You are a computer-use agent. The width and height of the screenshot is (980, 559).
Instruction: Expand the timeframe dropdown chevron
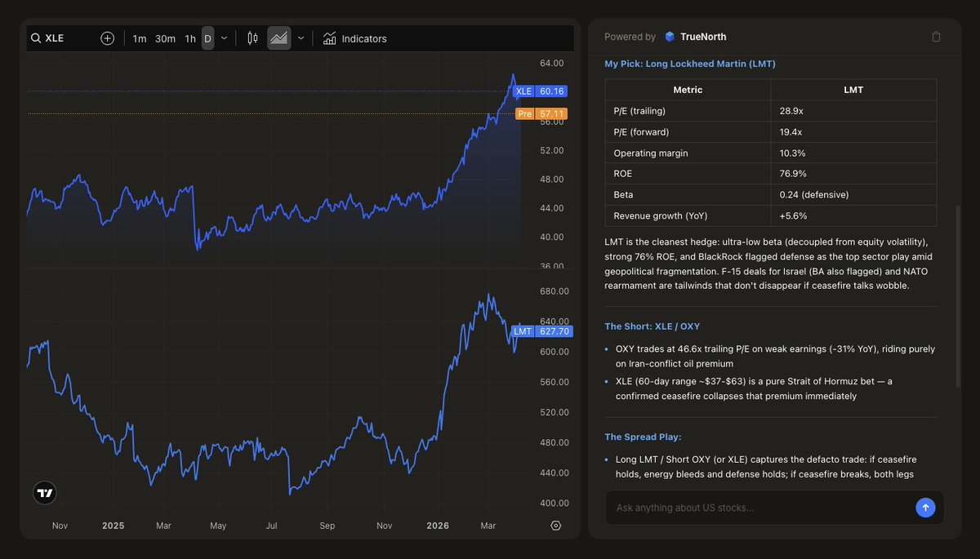pyautogui.click(x=225, y=38)
